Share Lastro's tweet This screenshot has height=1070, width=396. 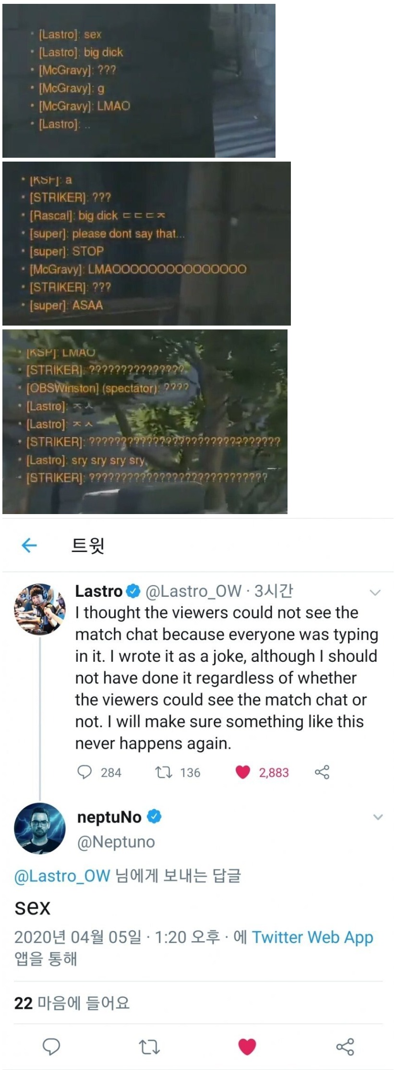tap(322, 772)
